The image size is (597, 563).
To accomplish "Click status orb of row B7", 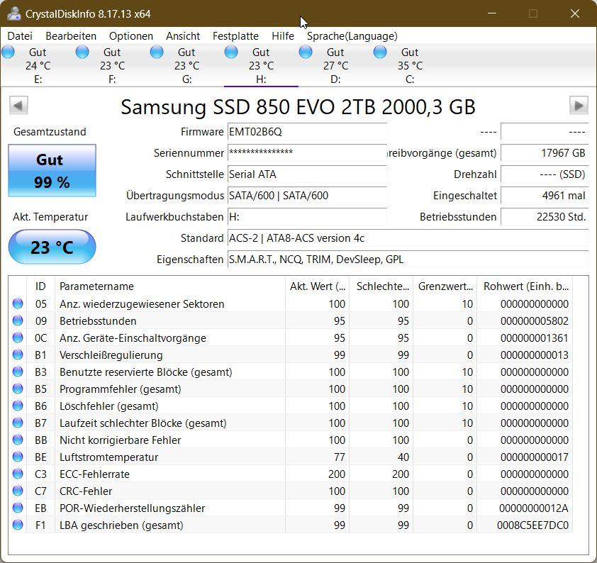I will (x=18, y=423).
